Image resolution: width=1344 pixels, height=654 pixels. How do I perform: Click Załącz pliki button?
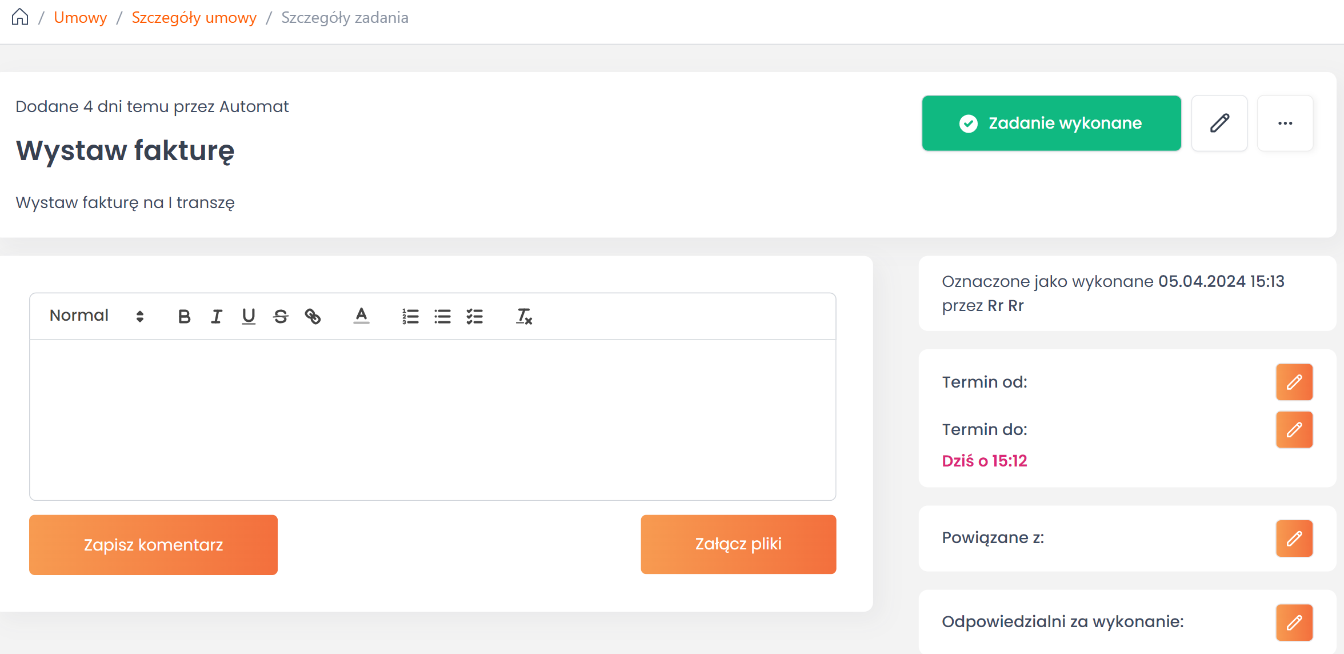(738, 544)
